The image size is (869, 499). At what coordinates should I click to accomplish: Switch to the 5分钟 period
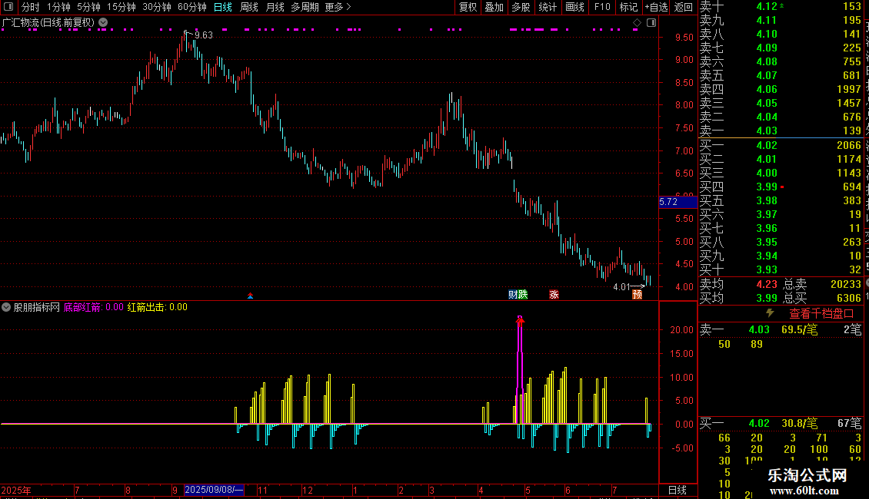coord(88,7)
